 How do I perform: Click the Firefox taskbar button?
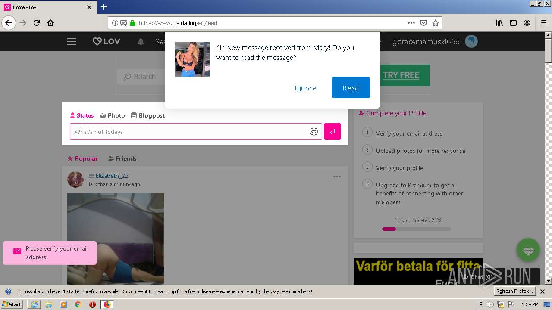(x=107, y=304)
